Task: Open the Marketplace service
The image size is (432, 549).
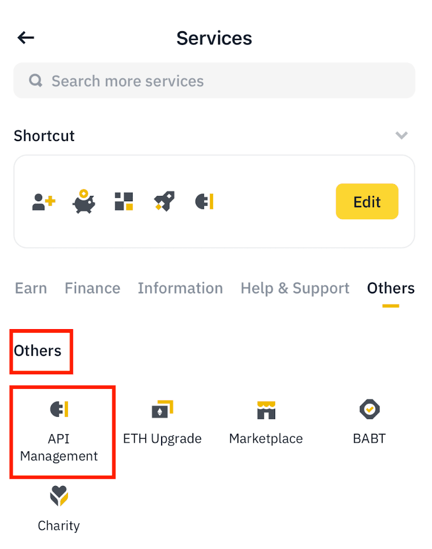Action: coord(266,423)
